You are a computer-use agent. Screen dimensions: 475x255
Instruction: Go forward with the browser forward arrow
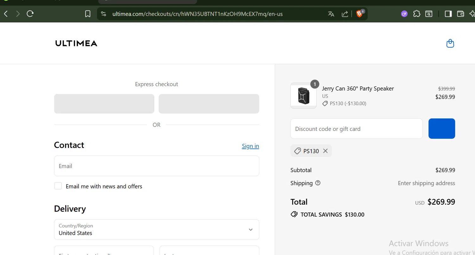coord(18,14)
